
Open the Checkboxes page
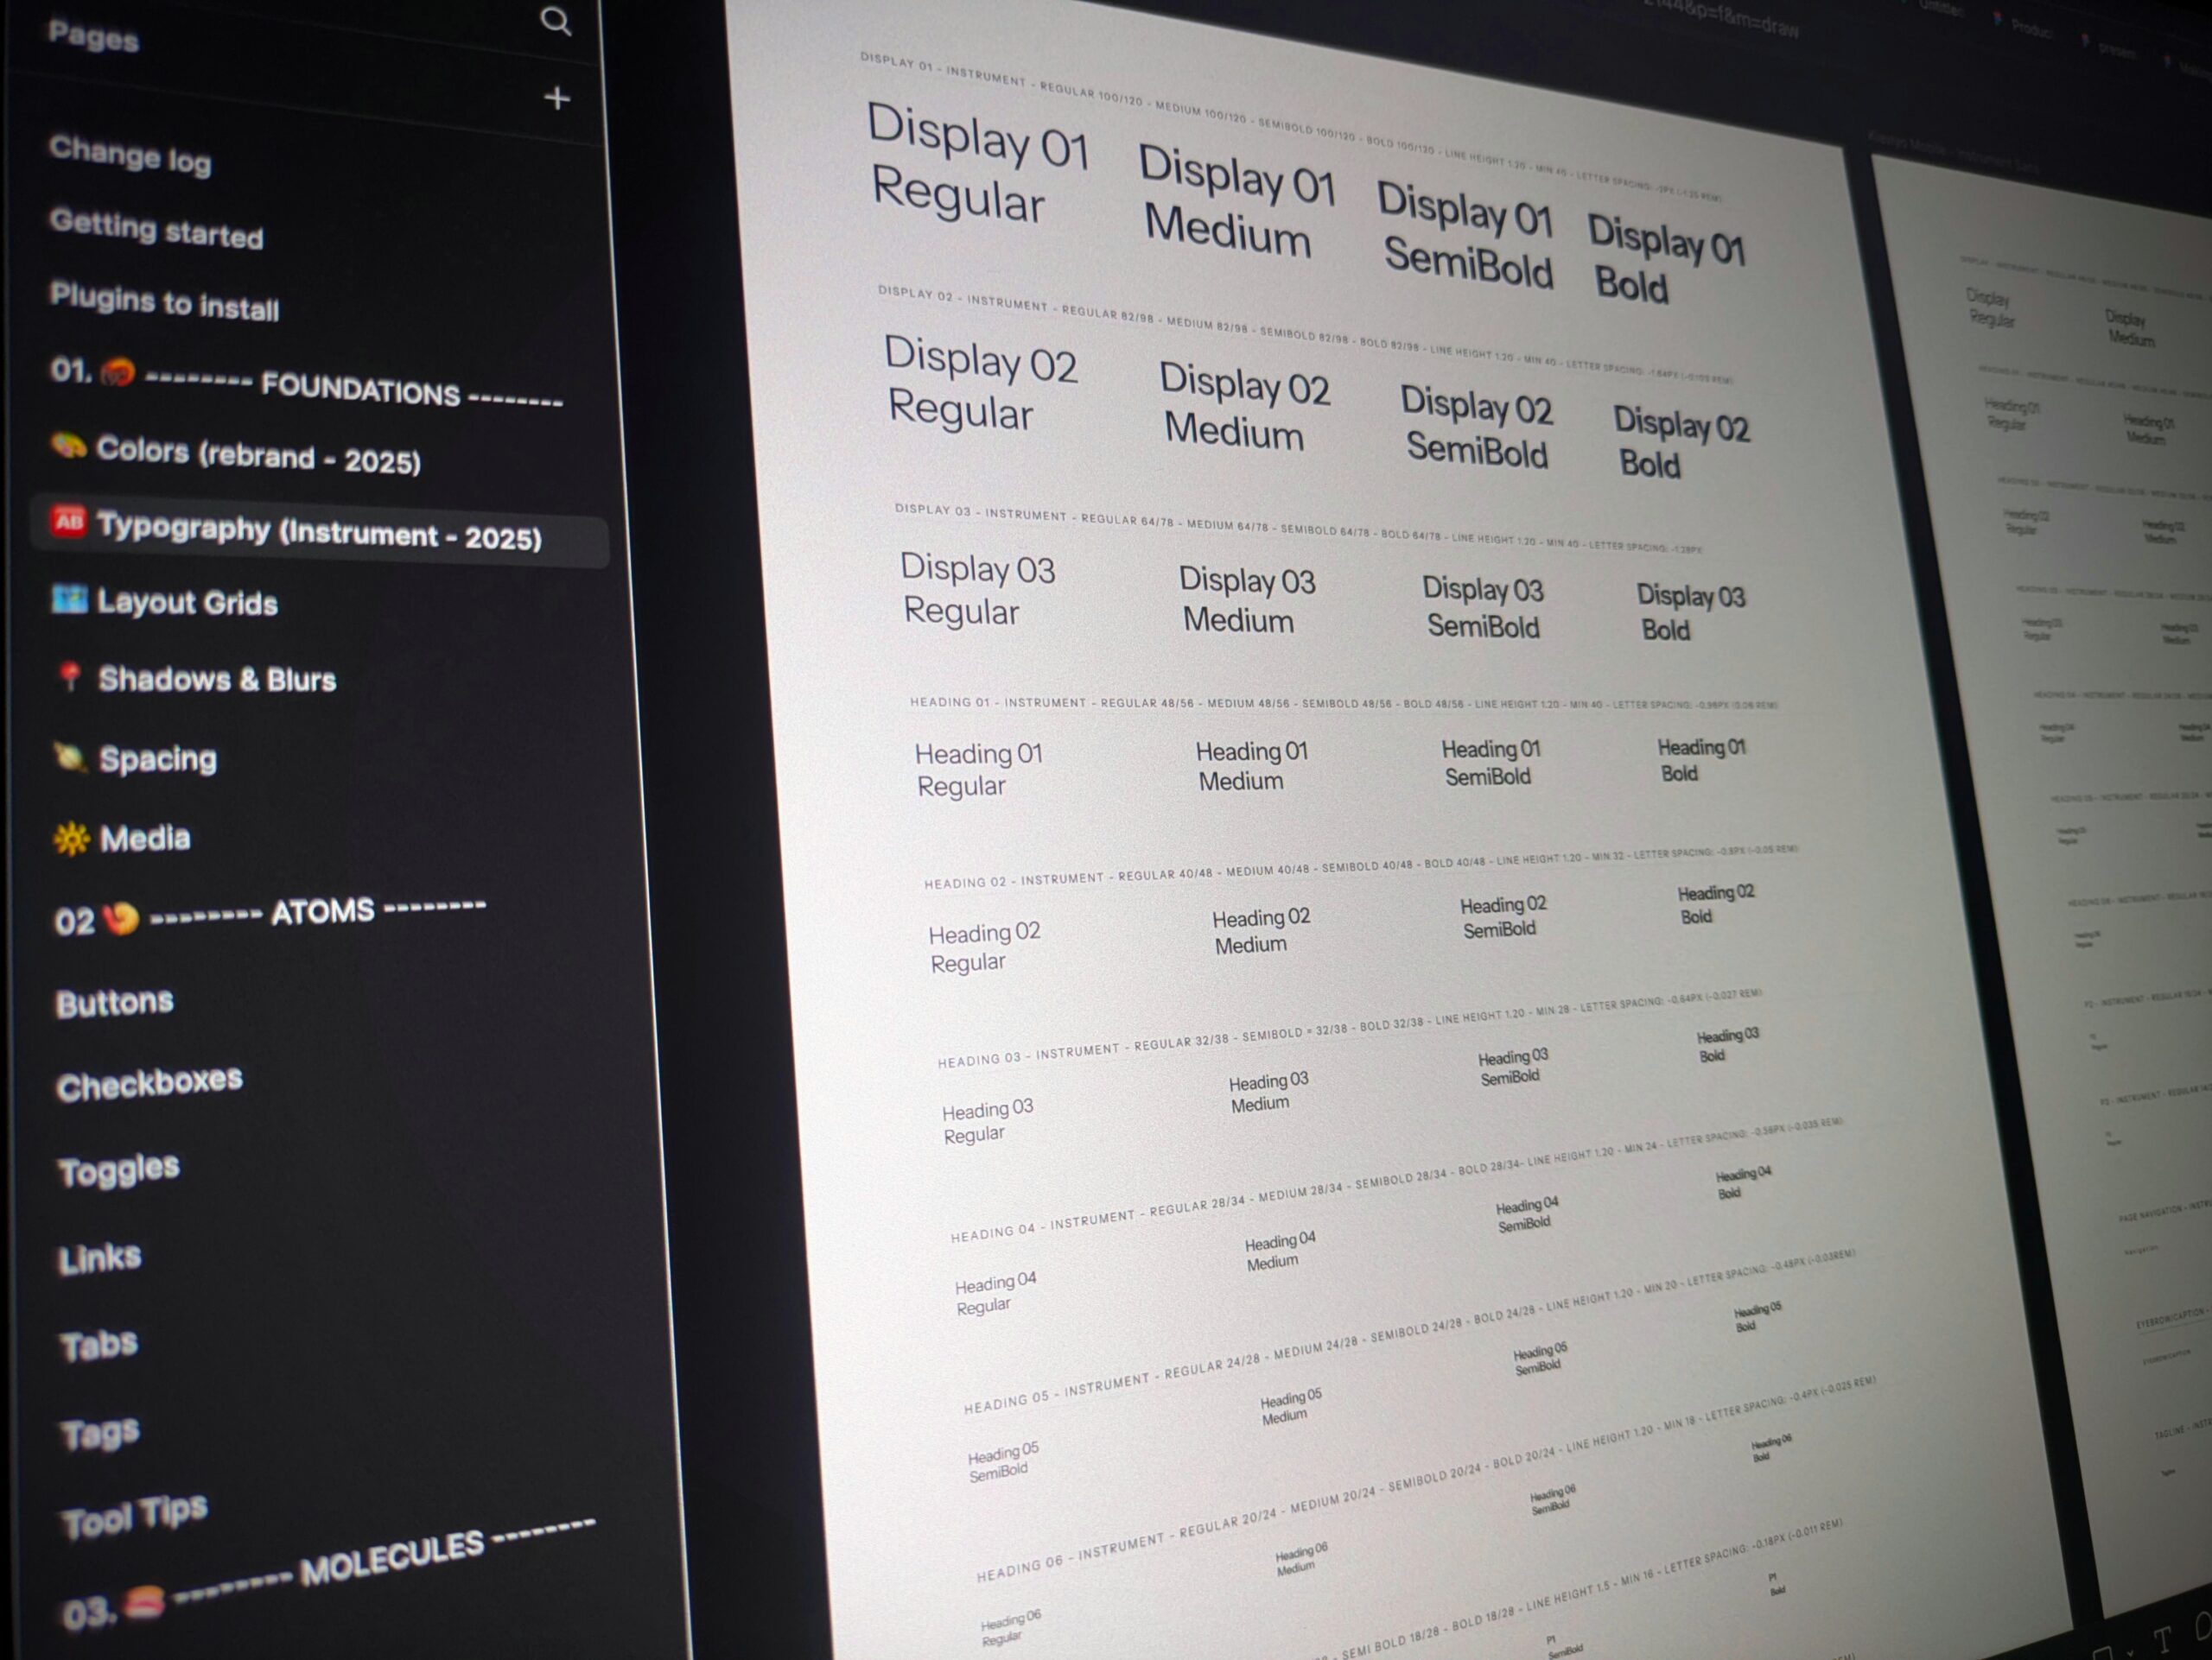149,1083
